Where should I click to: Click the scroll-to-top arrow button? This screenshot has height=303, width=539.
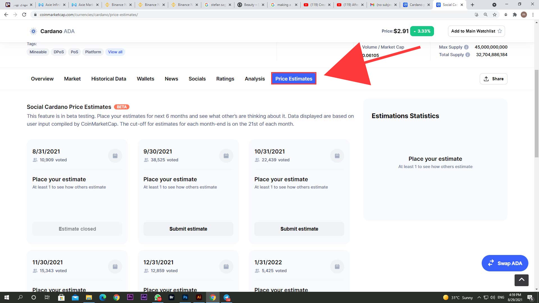[x=521, y=280]
